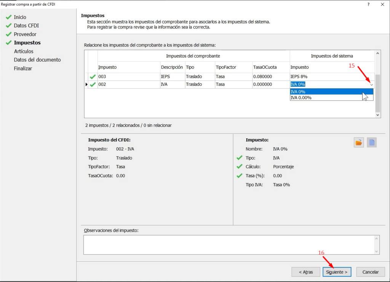This screenshot has width=390, height=282.
Task: Expand the IVA 0% system tax dropdown arrow
Action: click(x=371, y=85)
